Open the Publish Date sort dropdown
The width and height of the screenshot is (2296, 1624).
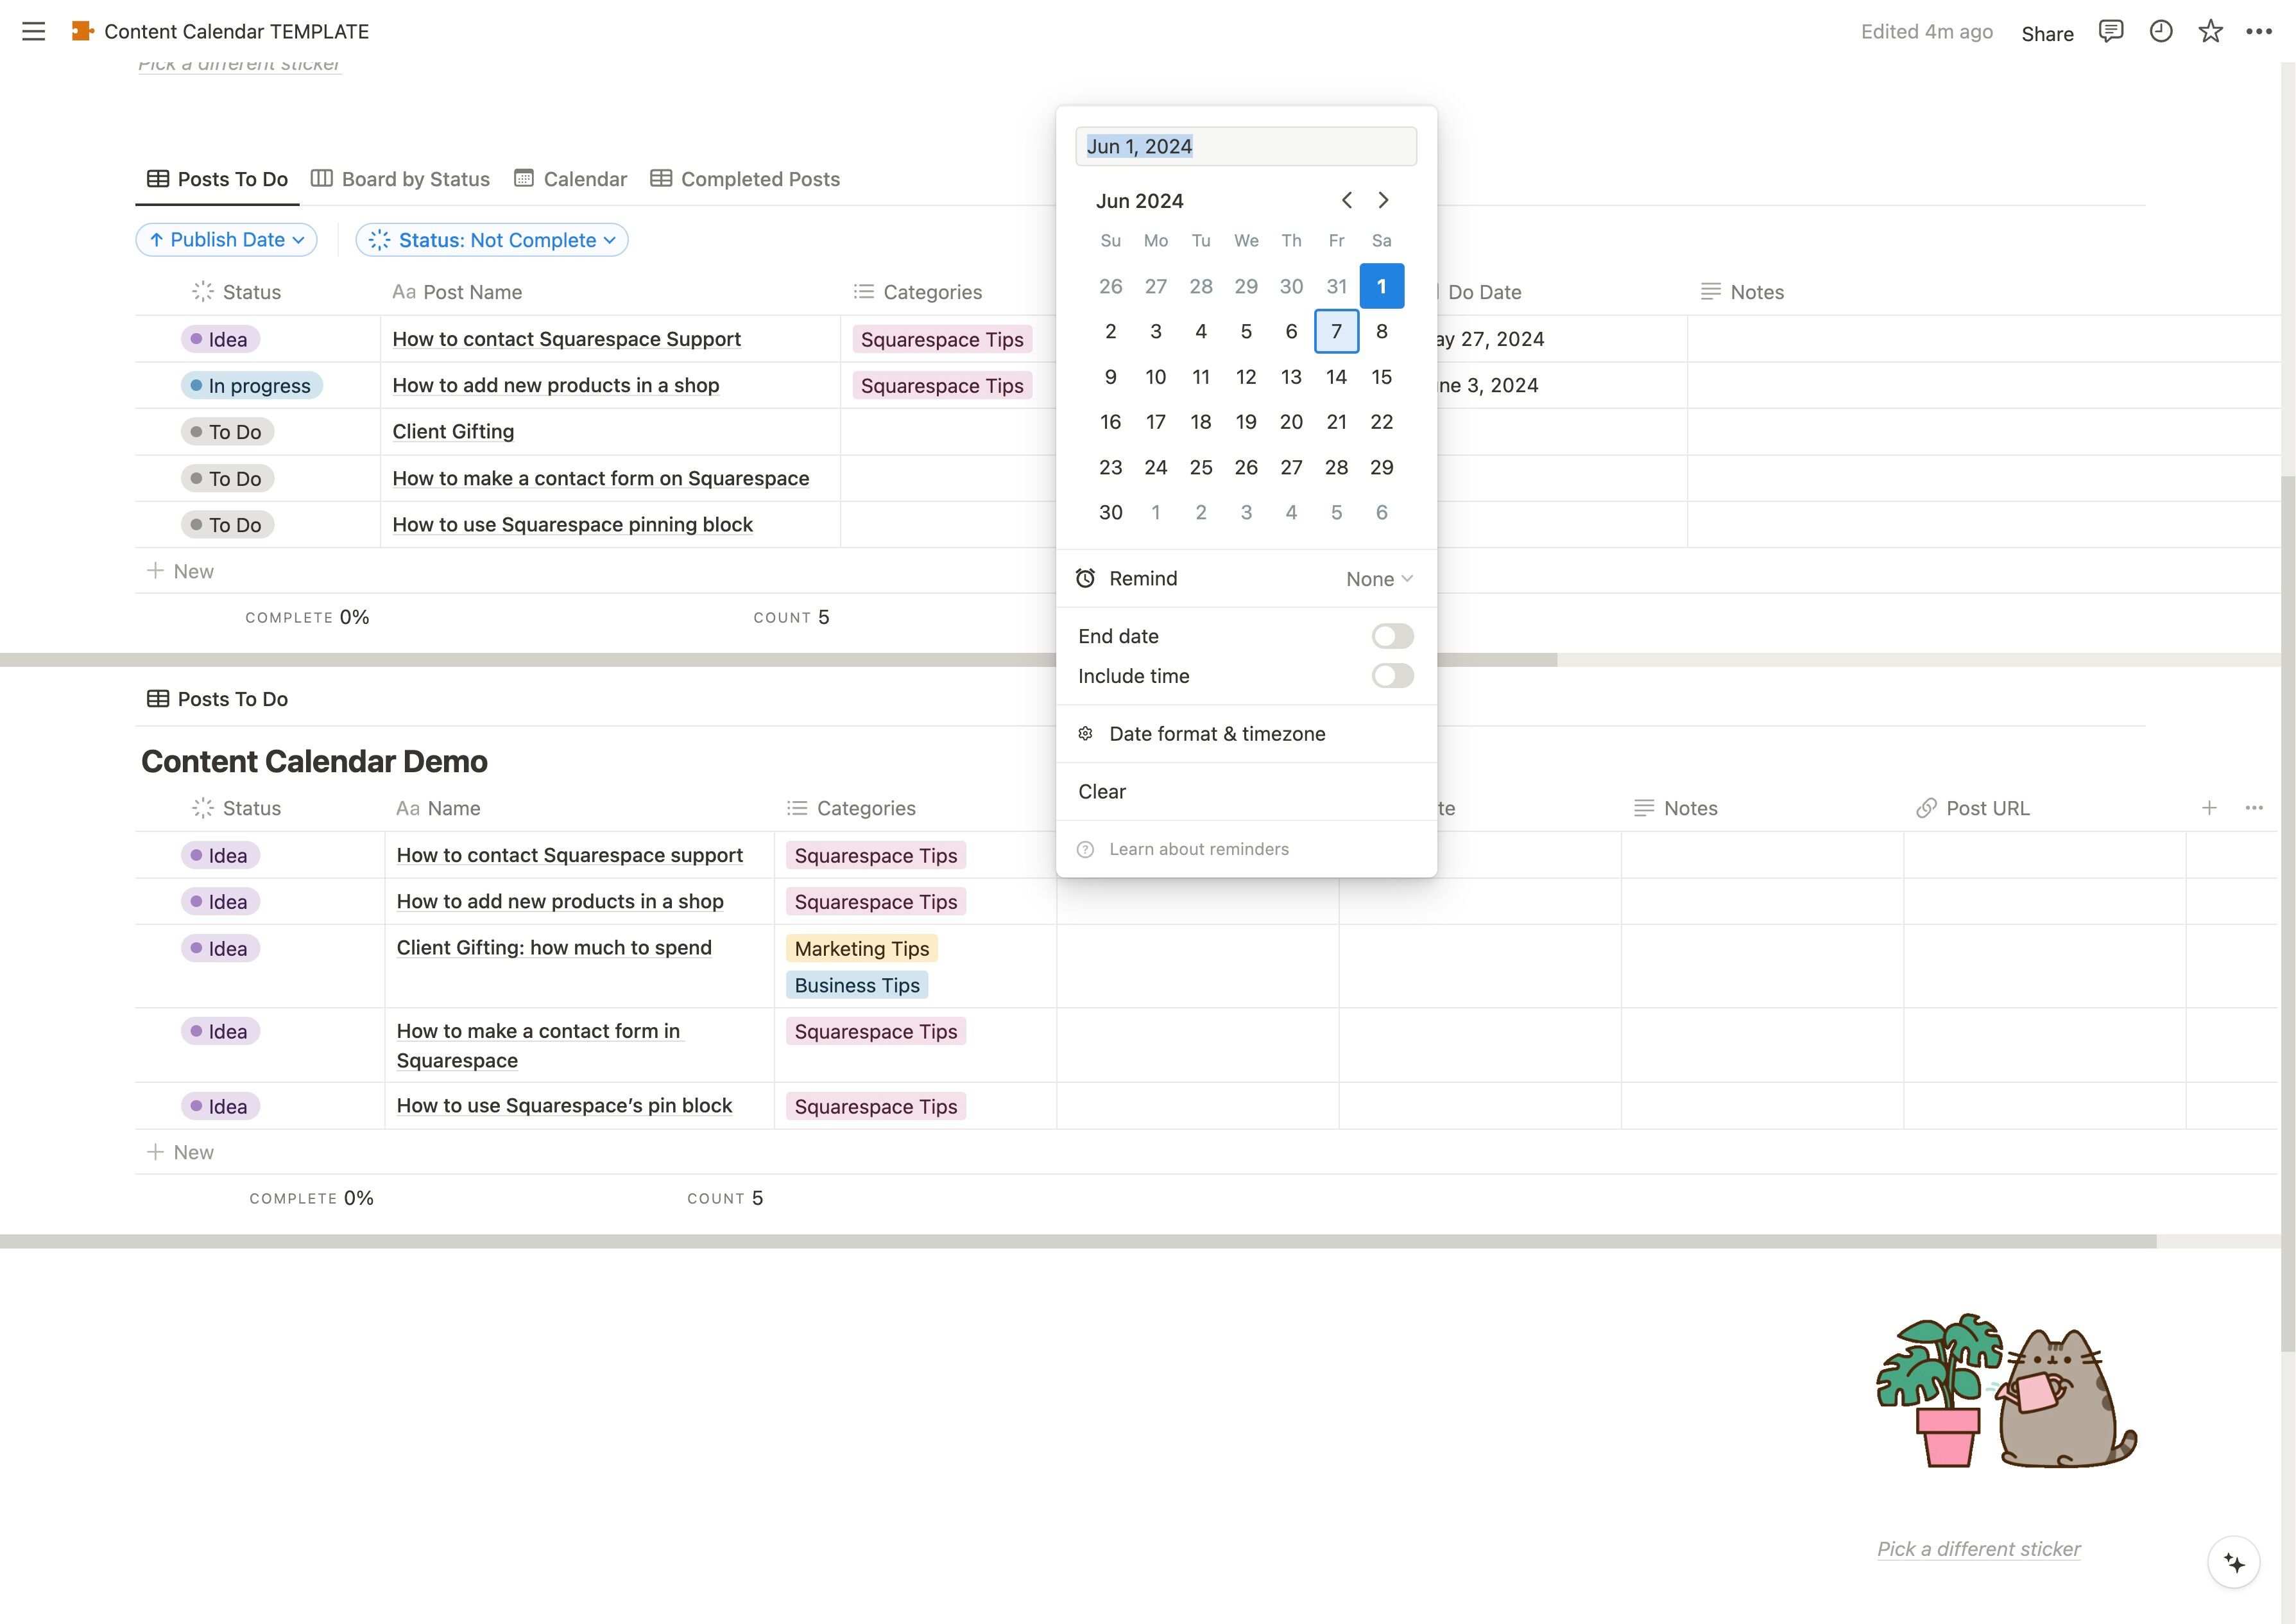pos(226,240)
